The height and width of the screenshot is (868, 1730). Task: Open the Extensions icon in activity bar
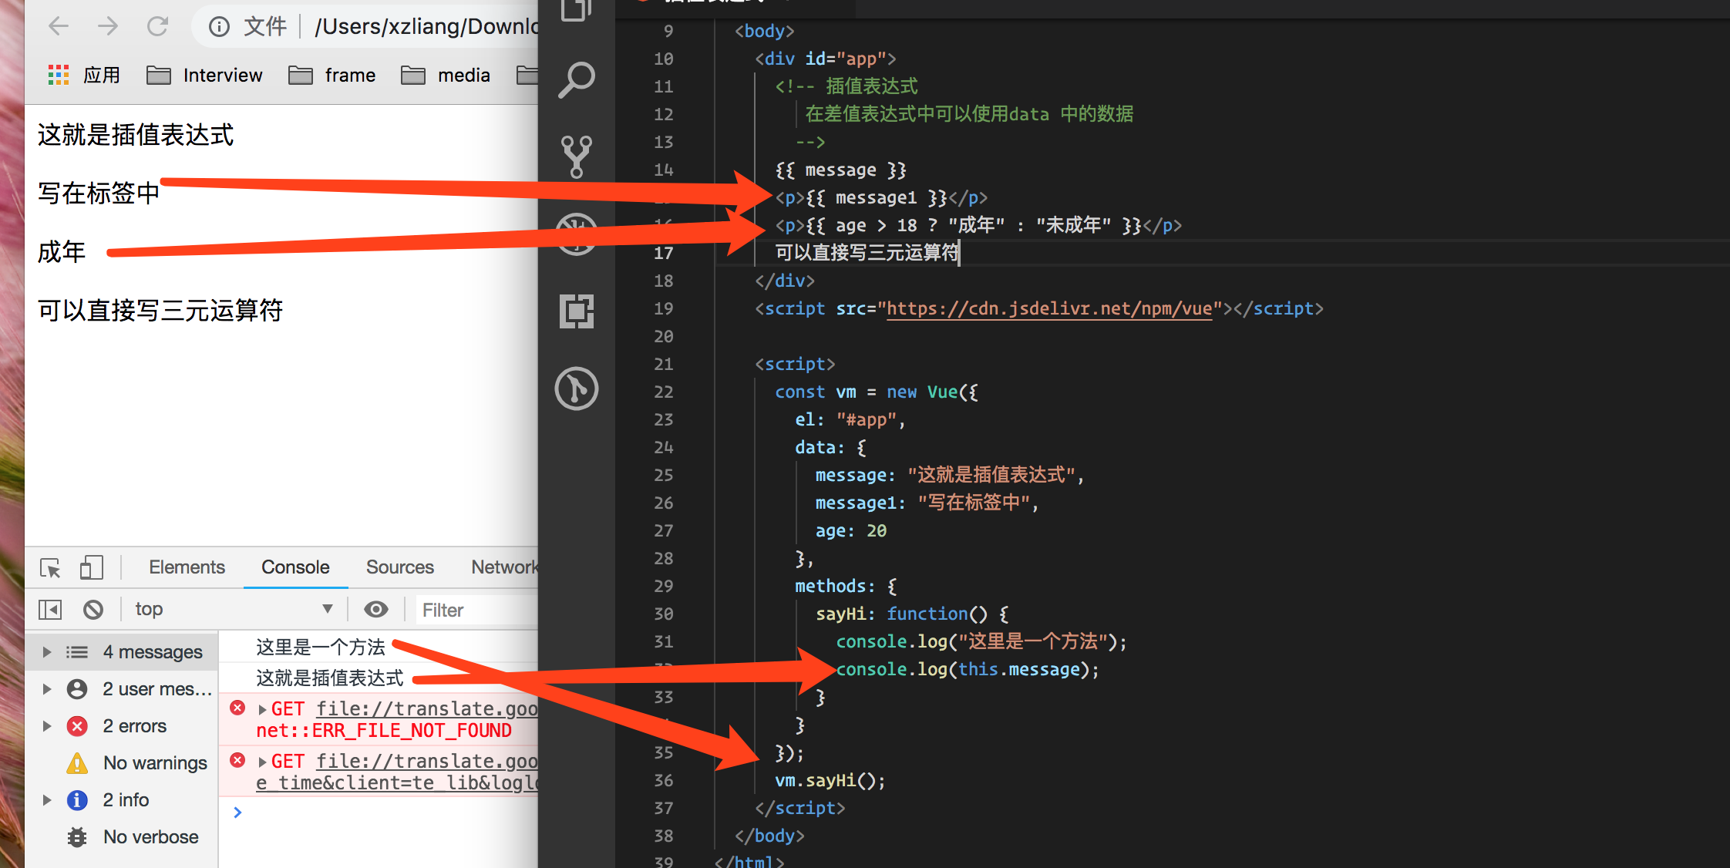click(x=576, y=311)
